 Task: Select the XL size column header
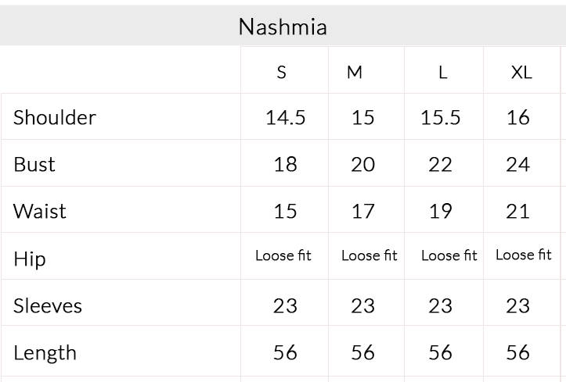point(521,72)
